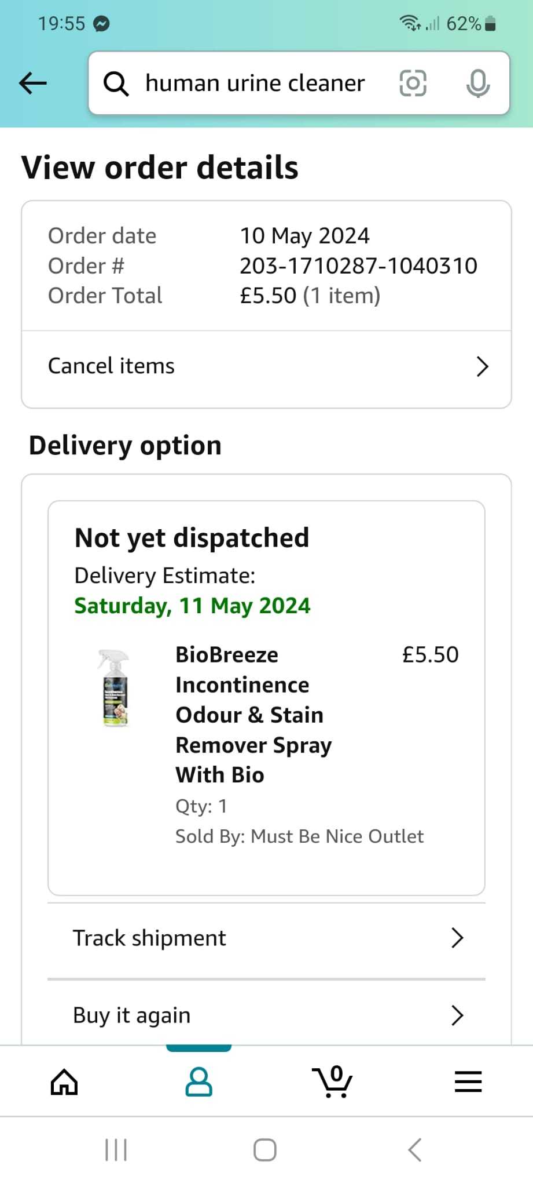Open camera lens search icon
Screen dimensions: 533x1187
(x=413, y=83)
